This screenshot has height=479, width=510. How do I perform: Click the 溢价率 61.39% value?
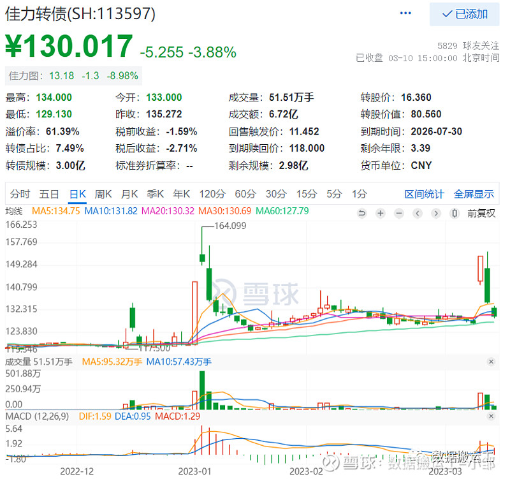click(x=62, y=131)
